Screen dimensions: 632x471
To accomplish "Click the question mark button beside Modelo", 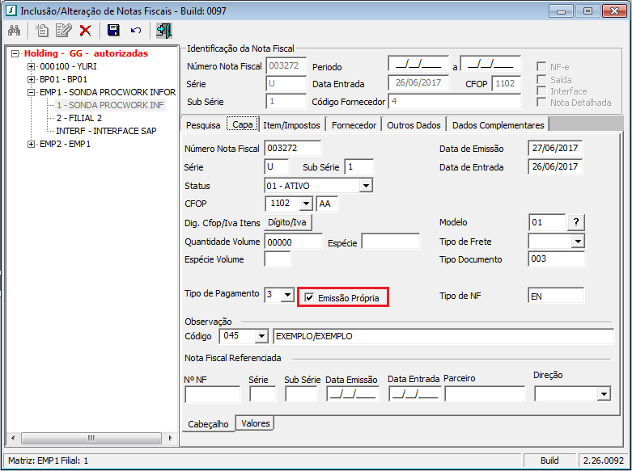I will tap(575, 222).
